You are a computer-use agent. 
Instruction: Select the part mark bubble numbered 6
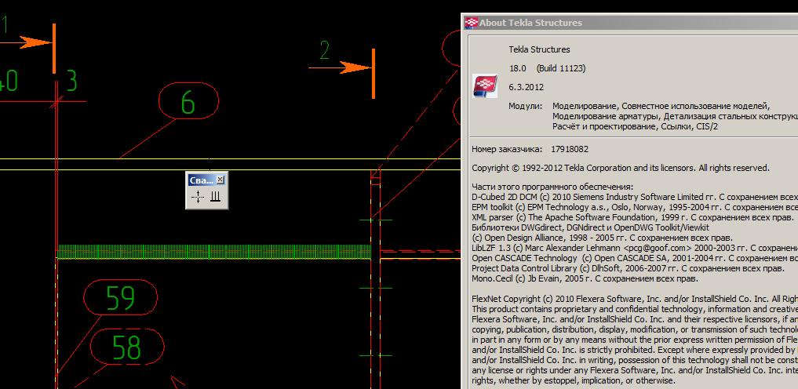tap(188, 103)
